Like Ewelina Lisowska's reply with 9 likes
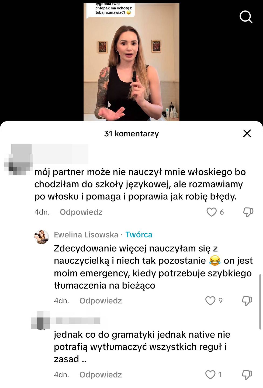The height and width of the screenshot is (388, 263). click(x=210, y=301)
